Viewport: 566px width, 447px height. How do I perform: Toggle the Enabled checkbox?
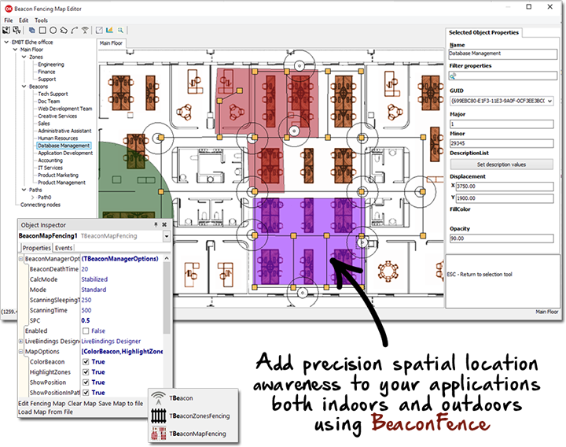point(86,331)
